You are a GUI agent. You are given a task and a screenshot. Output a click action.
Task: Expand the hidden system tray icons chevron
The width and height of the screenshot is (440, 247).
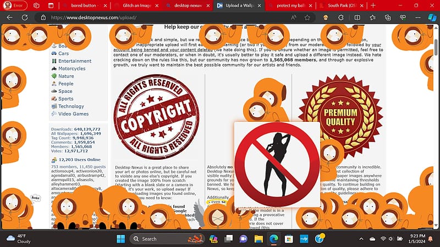(361, 239)
